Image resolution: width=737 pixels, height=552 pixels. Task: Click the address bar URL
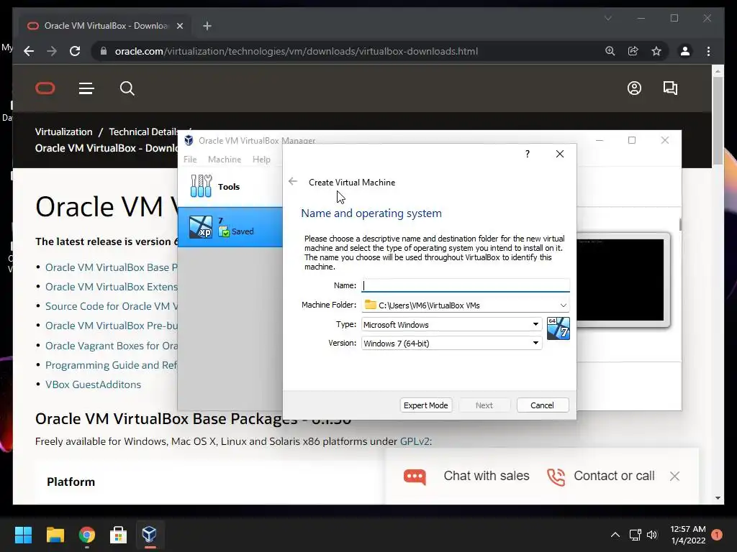(296, 51)
